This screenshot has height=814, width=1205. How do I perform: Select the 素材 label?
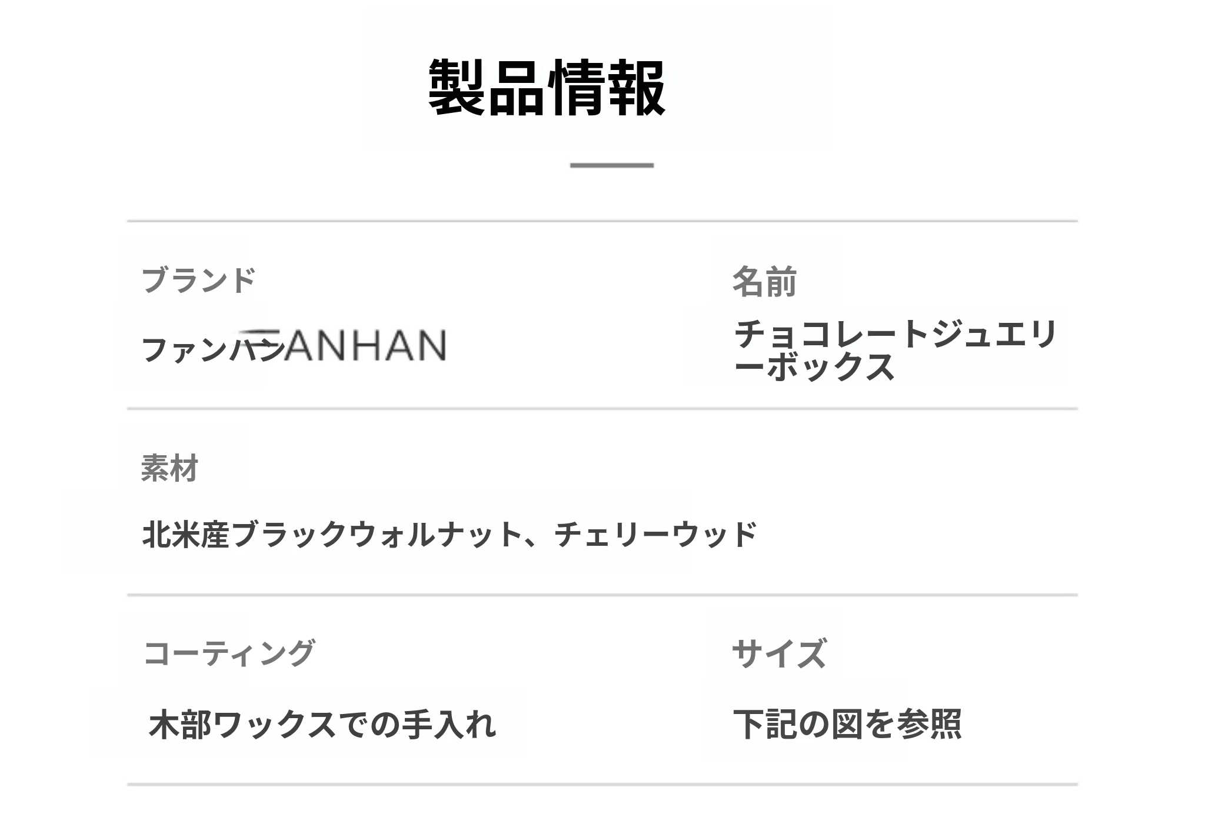coord(169,469)
